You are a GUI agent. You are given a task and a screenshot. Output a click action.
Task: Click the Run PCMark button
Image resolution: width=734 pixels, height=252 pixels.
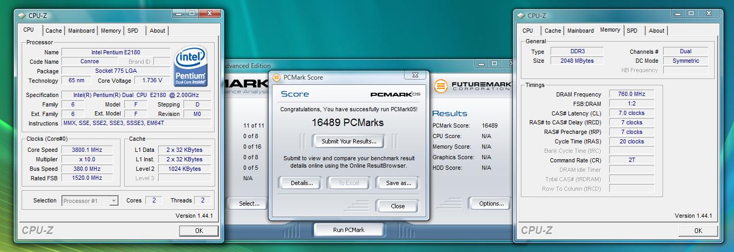click(x=348, y=230)
